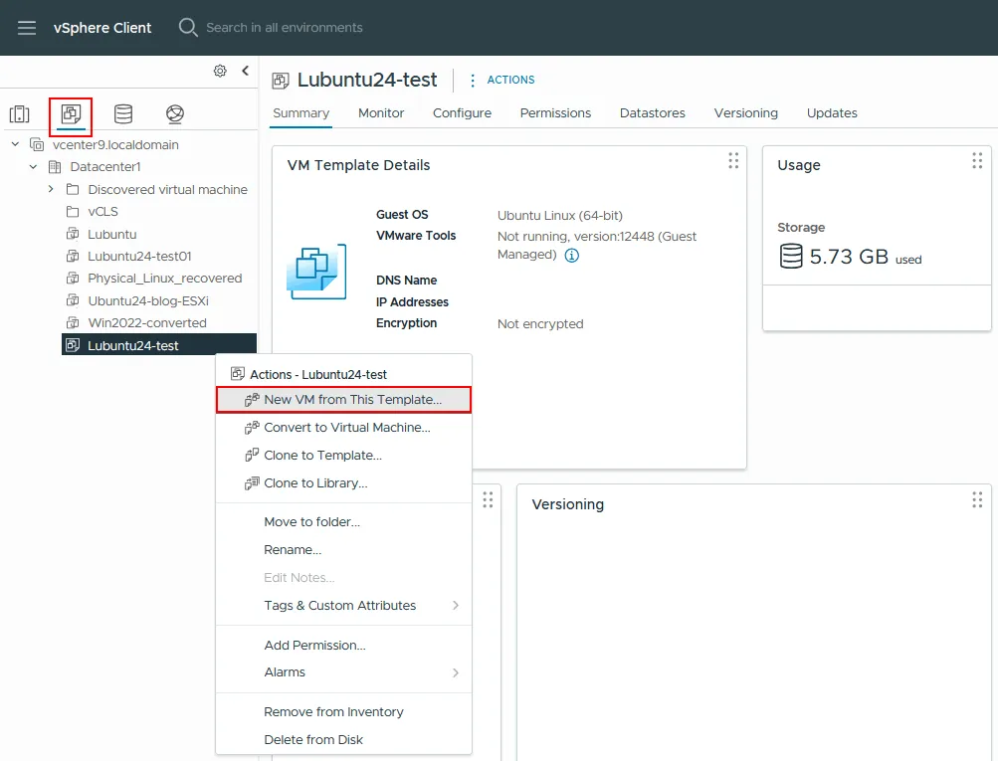Choose Add Permission from the menu
The width and height of the screenshot is (998, 761).
(x=343, y=646)
